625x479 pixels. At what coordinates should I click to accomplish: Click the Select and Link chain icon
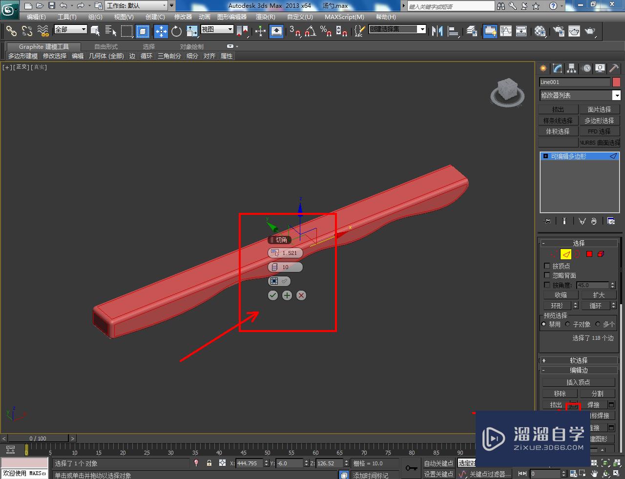pyautogui.click(x=11, y=31)
